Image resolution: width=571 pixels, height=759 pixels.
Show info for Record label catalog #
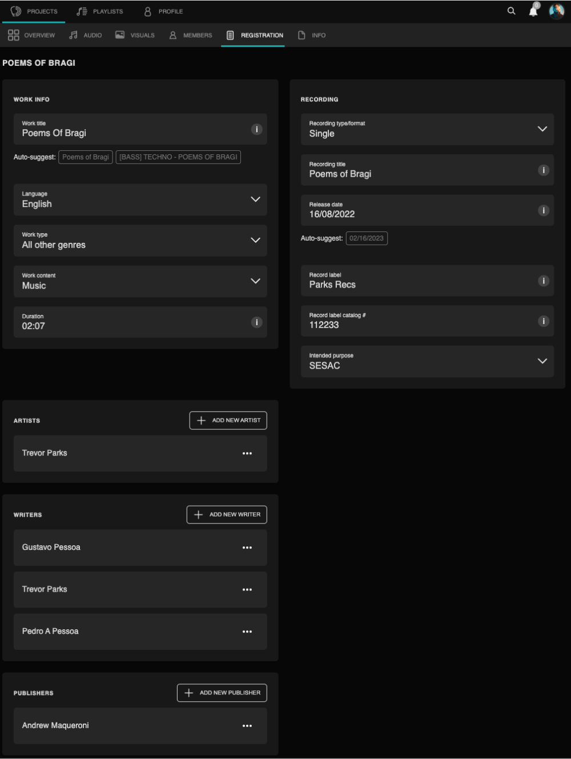(x=544, y=321)
